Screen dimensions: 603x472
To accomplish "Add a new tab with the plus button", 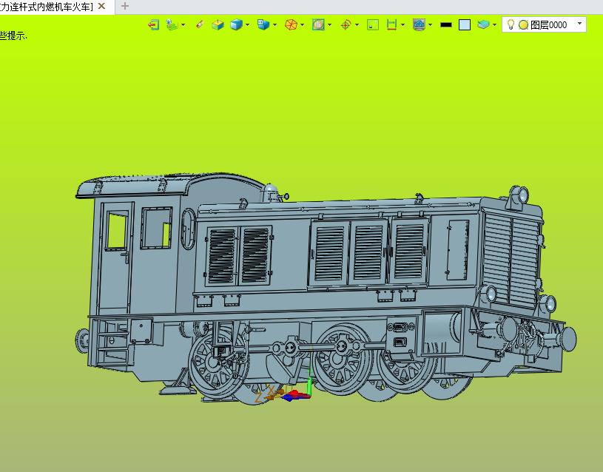I will click(124, 6).
